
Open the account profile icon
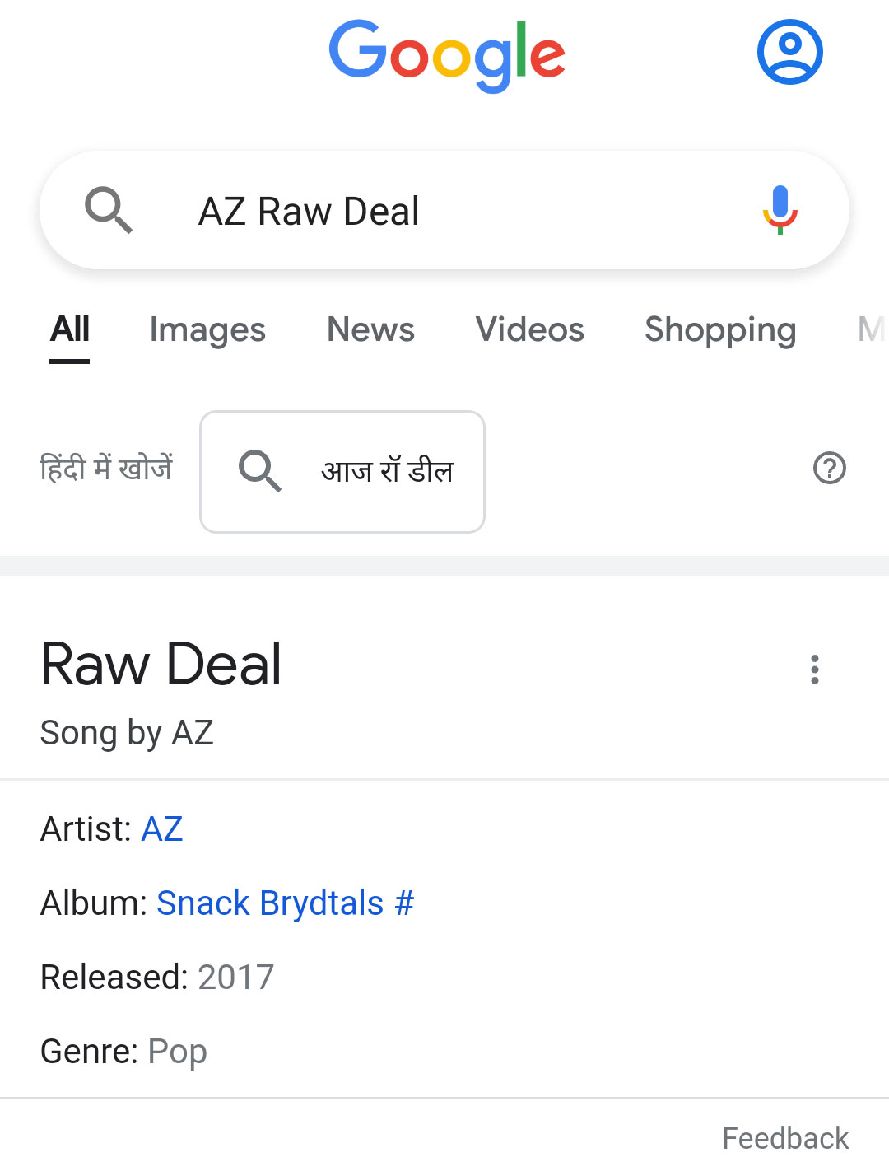789,53
